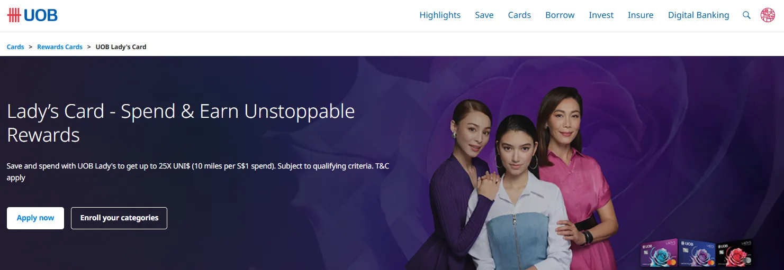The width and height of the screenshot is (784, 270).
Task: Go to Cards in the breadcrumb
Action: 15,47
